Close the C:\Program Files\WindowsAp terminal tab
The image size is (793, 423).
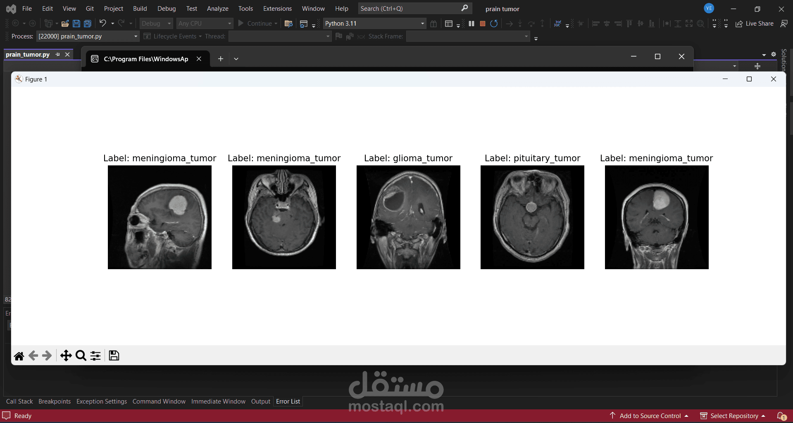(199, 59)
